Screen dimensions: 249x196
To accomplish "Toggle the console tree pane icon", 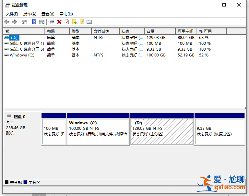I will [24, 22].
